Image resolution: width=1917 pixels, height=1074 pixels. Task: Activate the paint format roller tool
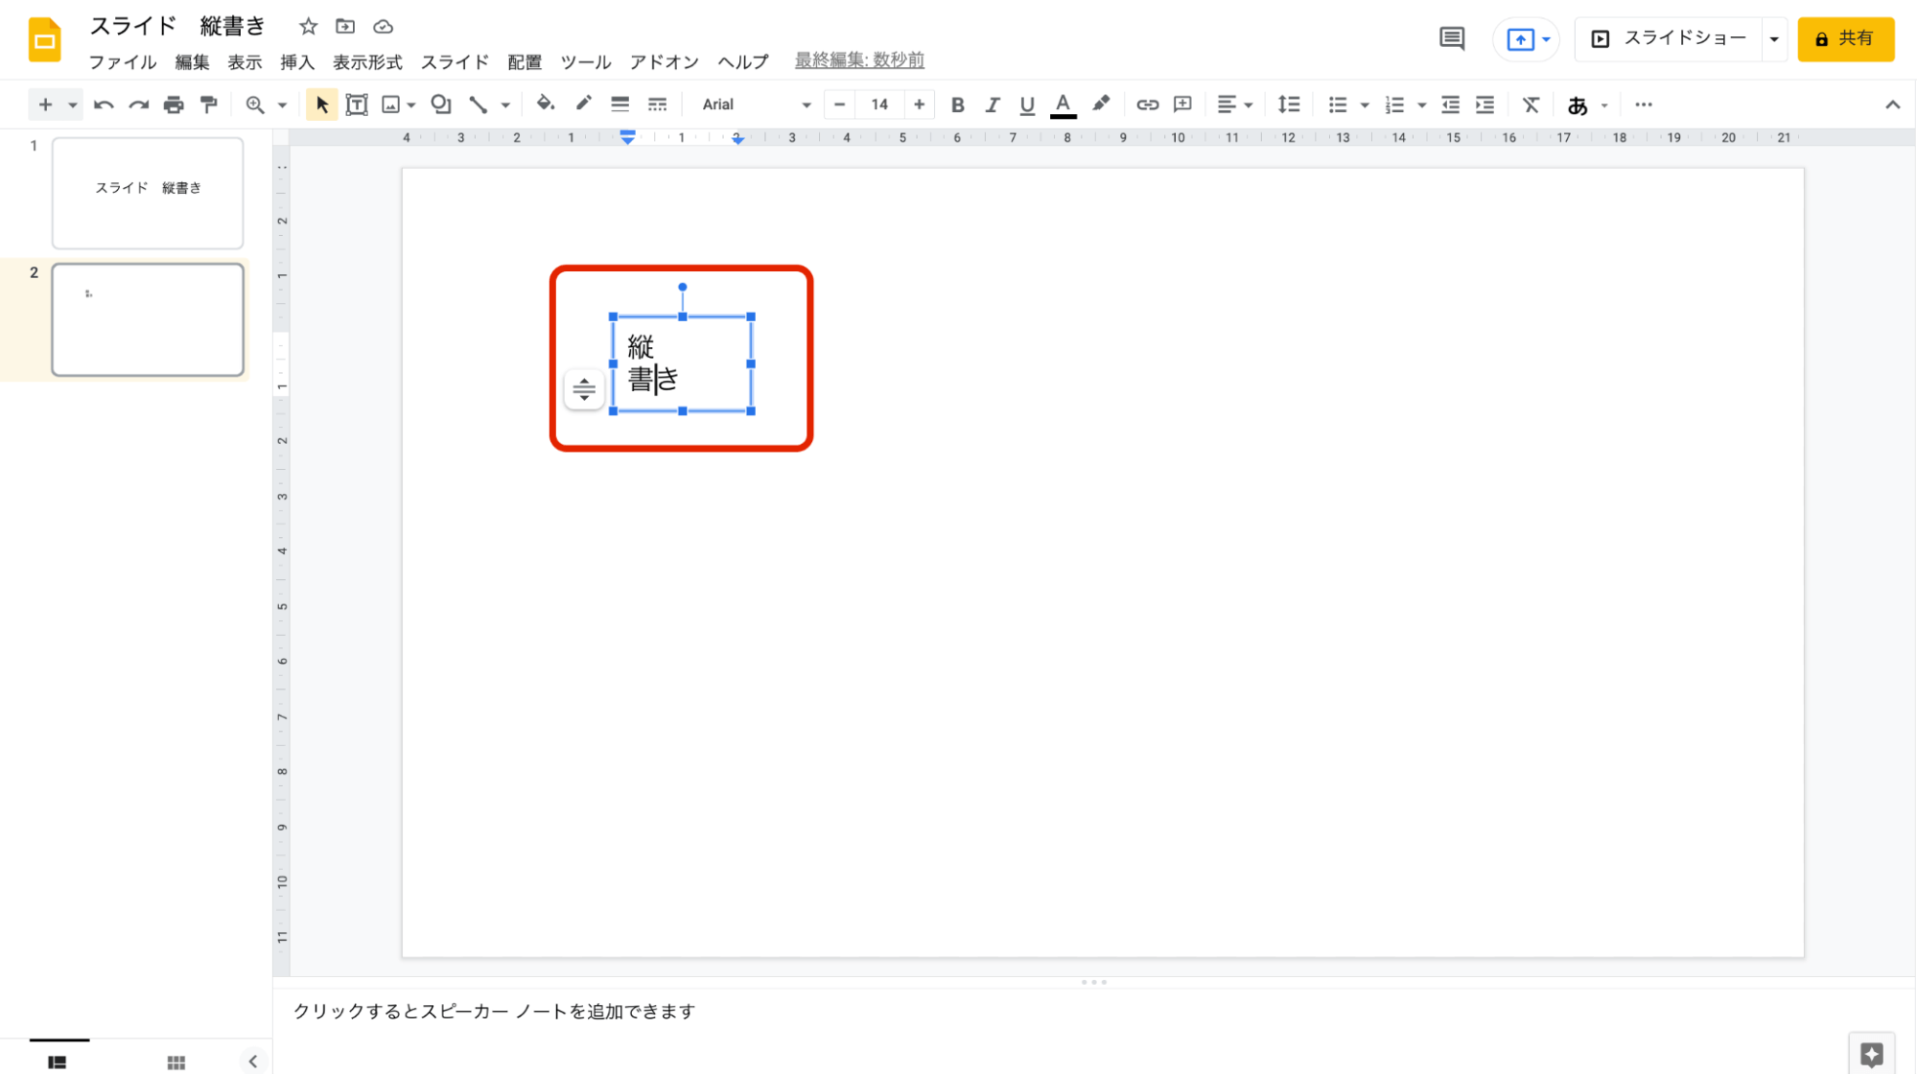(x=208, y=105)
